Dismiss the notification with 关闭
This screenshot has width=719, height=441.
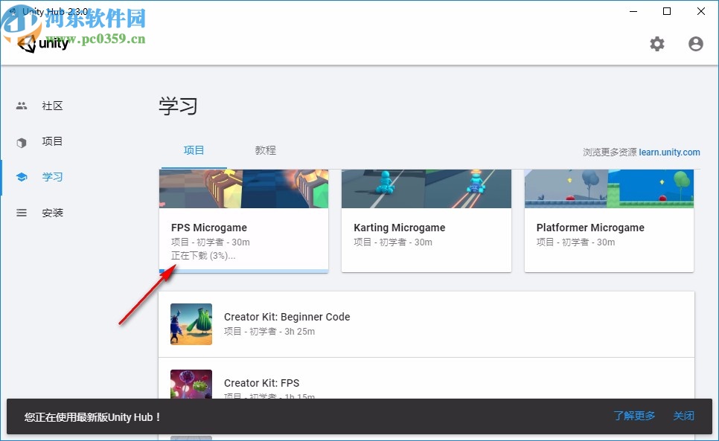683,416
